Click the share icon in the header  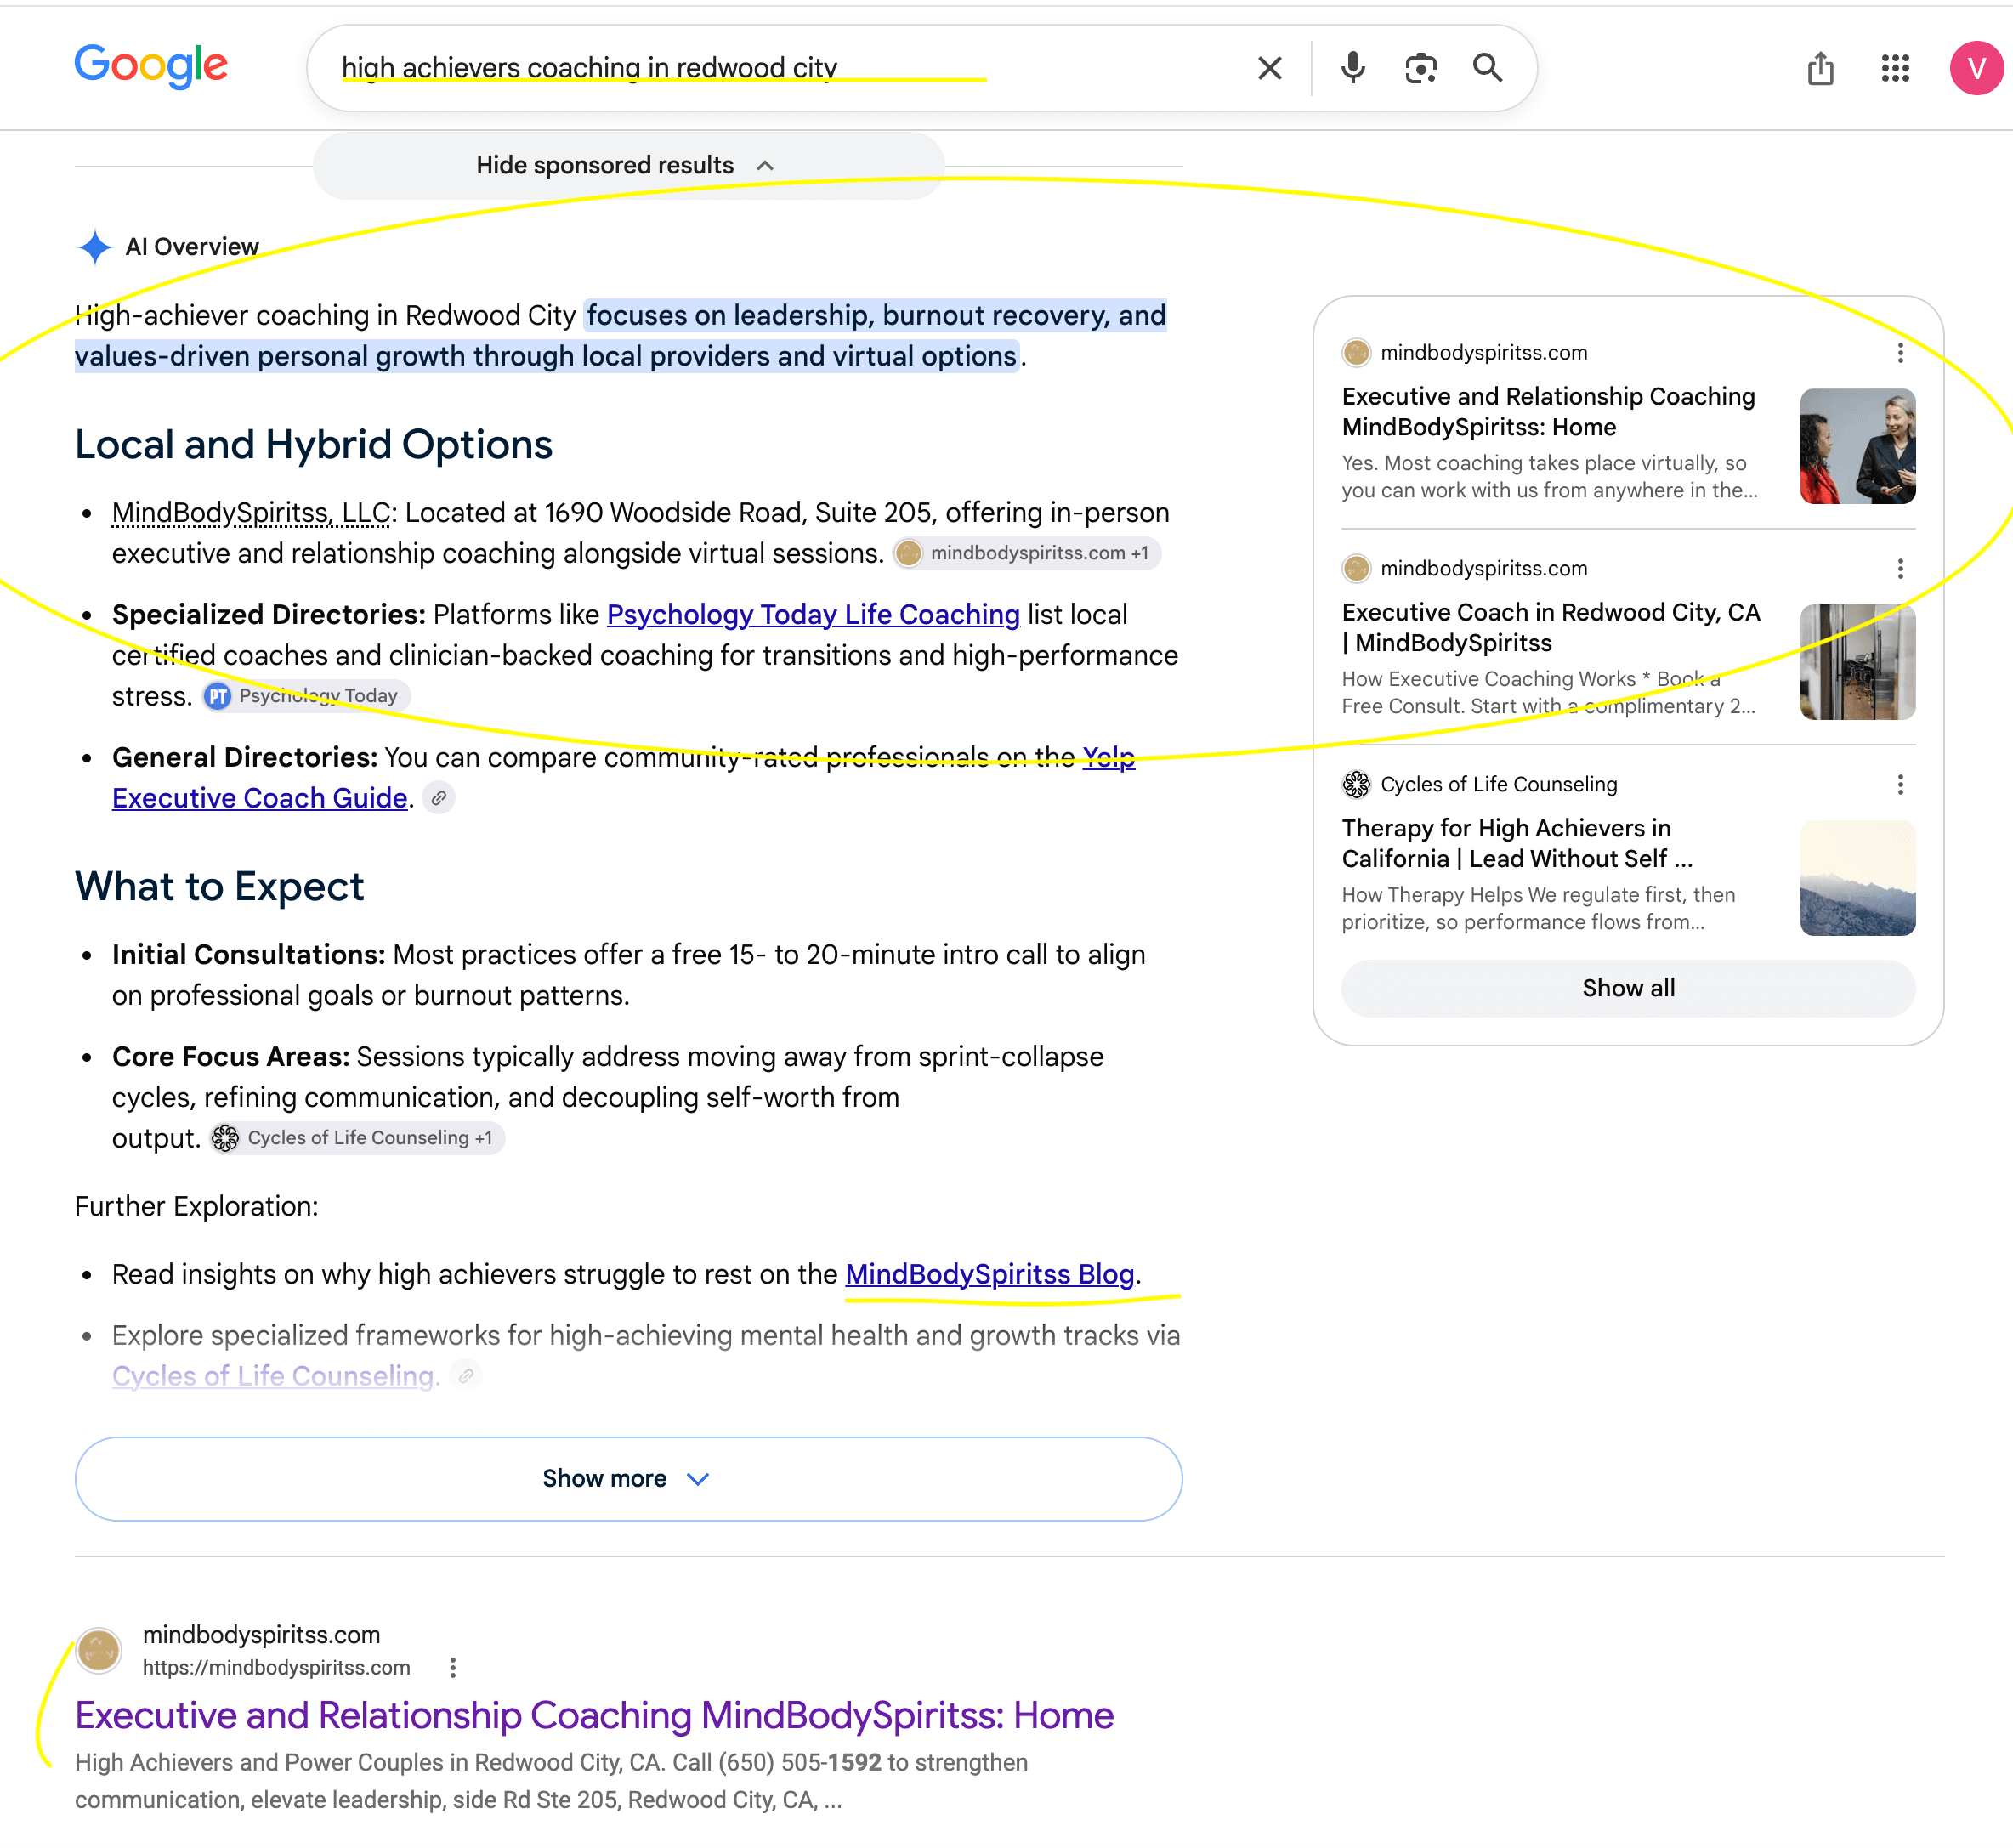[1820, 68]
